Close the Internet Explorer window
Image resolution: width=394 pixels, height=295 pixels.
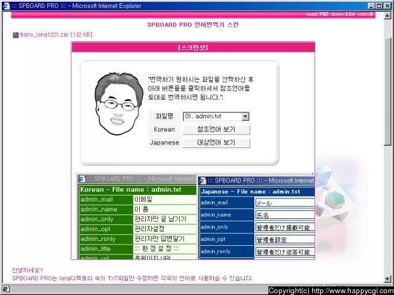click(387, 6)
